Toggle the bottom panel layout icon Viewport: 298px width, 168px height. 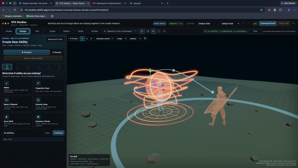[x=153, y=31]
